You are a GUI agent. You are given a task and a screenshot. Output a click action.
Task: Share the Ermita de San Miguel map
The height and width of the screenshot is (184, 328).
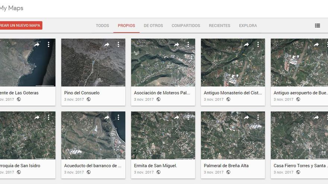[x=176, y=117]
